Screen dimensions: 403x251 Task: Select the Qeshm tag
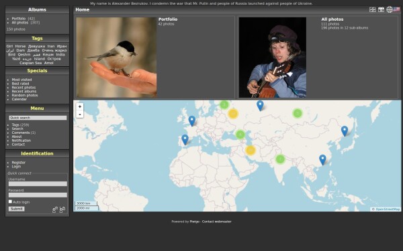click(x=24, y=55)
